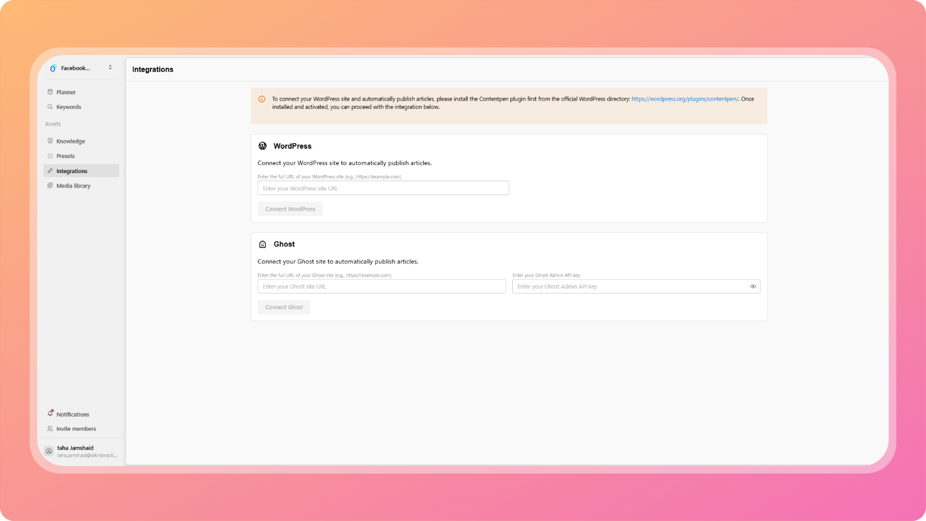The image size is (926, 521).
Task: Click the Keywords search icon
Action: (x=50, y=107)
